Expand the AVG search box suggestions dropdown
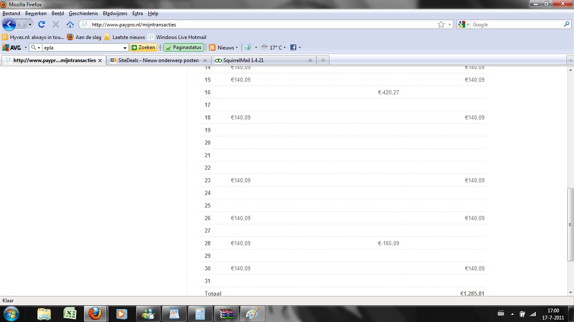 pyautogui.click(x=125, y=48)
